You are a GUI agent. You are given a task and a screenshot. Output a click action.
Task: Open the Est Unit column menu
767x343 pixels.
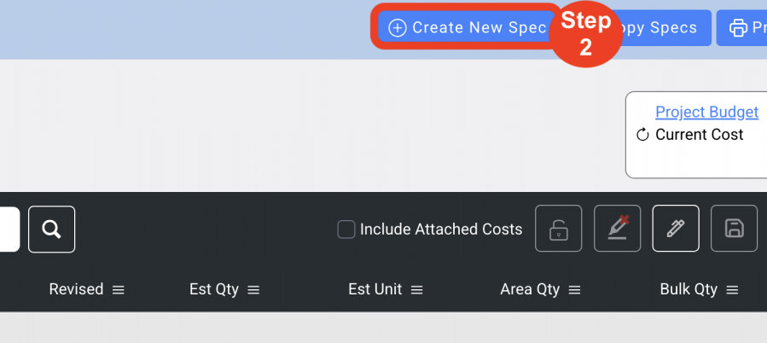tap(416, 289)
